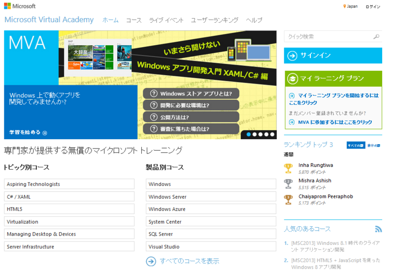Click the Japan location pin icon
Image resolution: width=394 pixels, height=273 pixels.
[x=344, y=6]
